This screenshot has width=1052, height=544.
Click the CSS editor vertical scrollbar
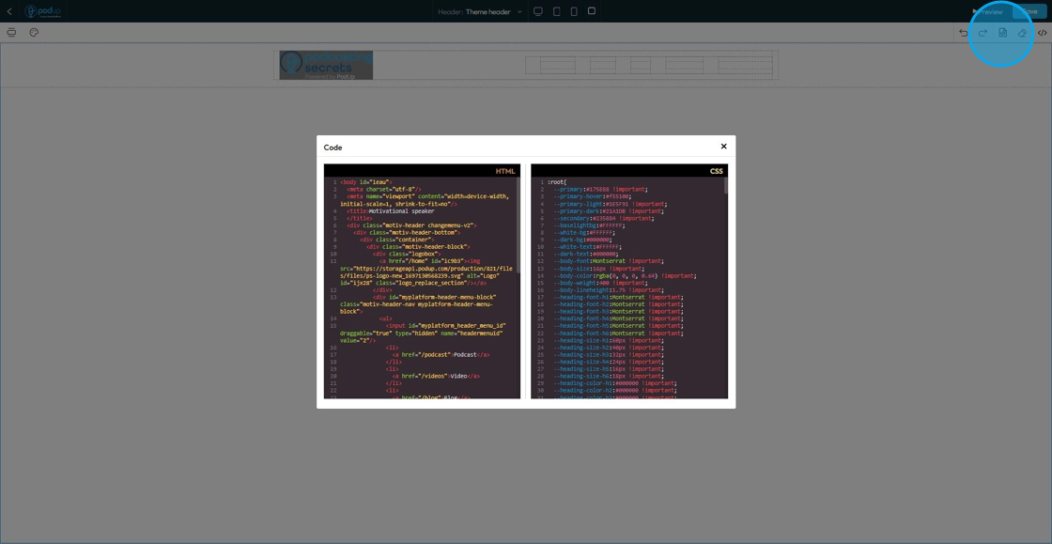725,186
